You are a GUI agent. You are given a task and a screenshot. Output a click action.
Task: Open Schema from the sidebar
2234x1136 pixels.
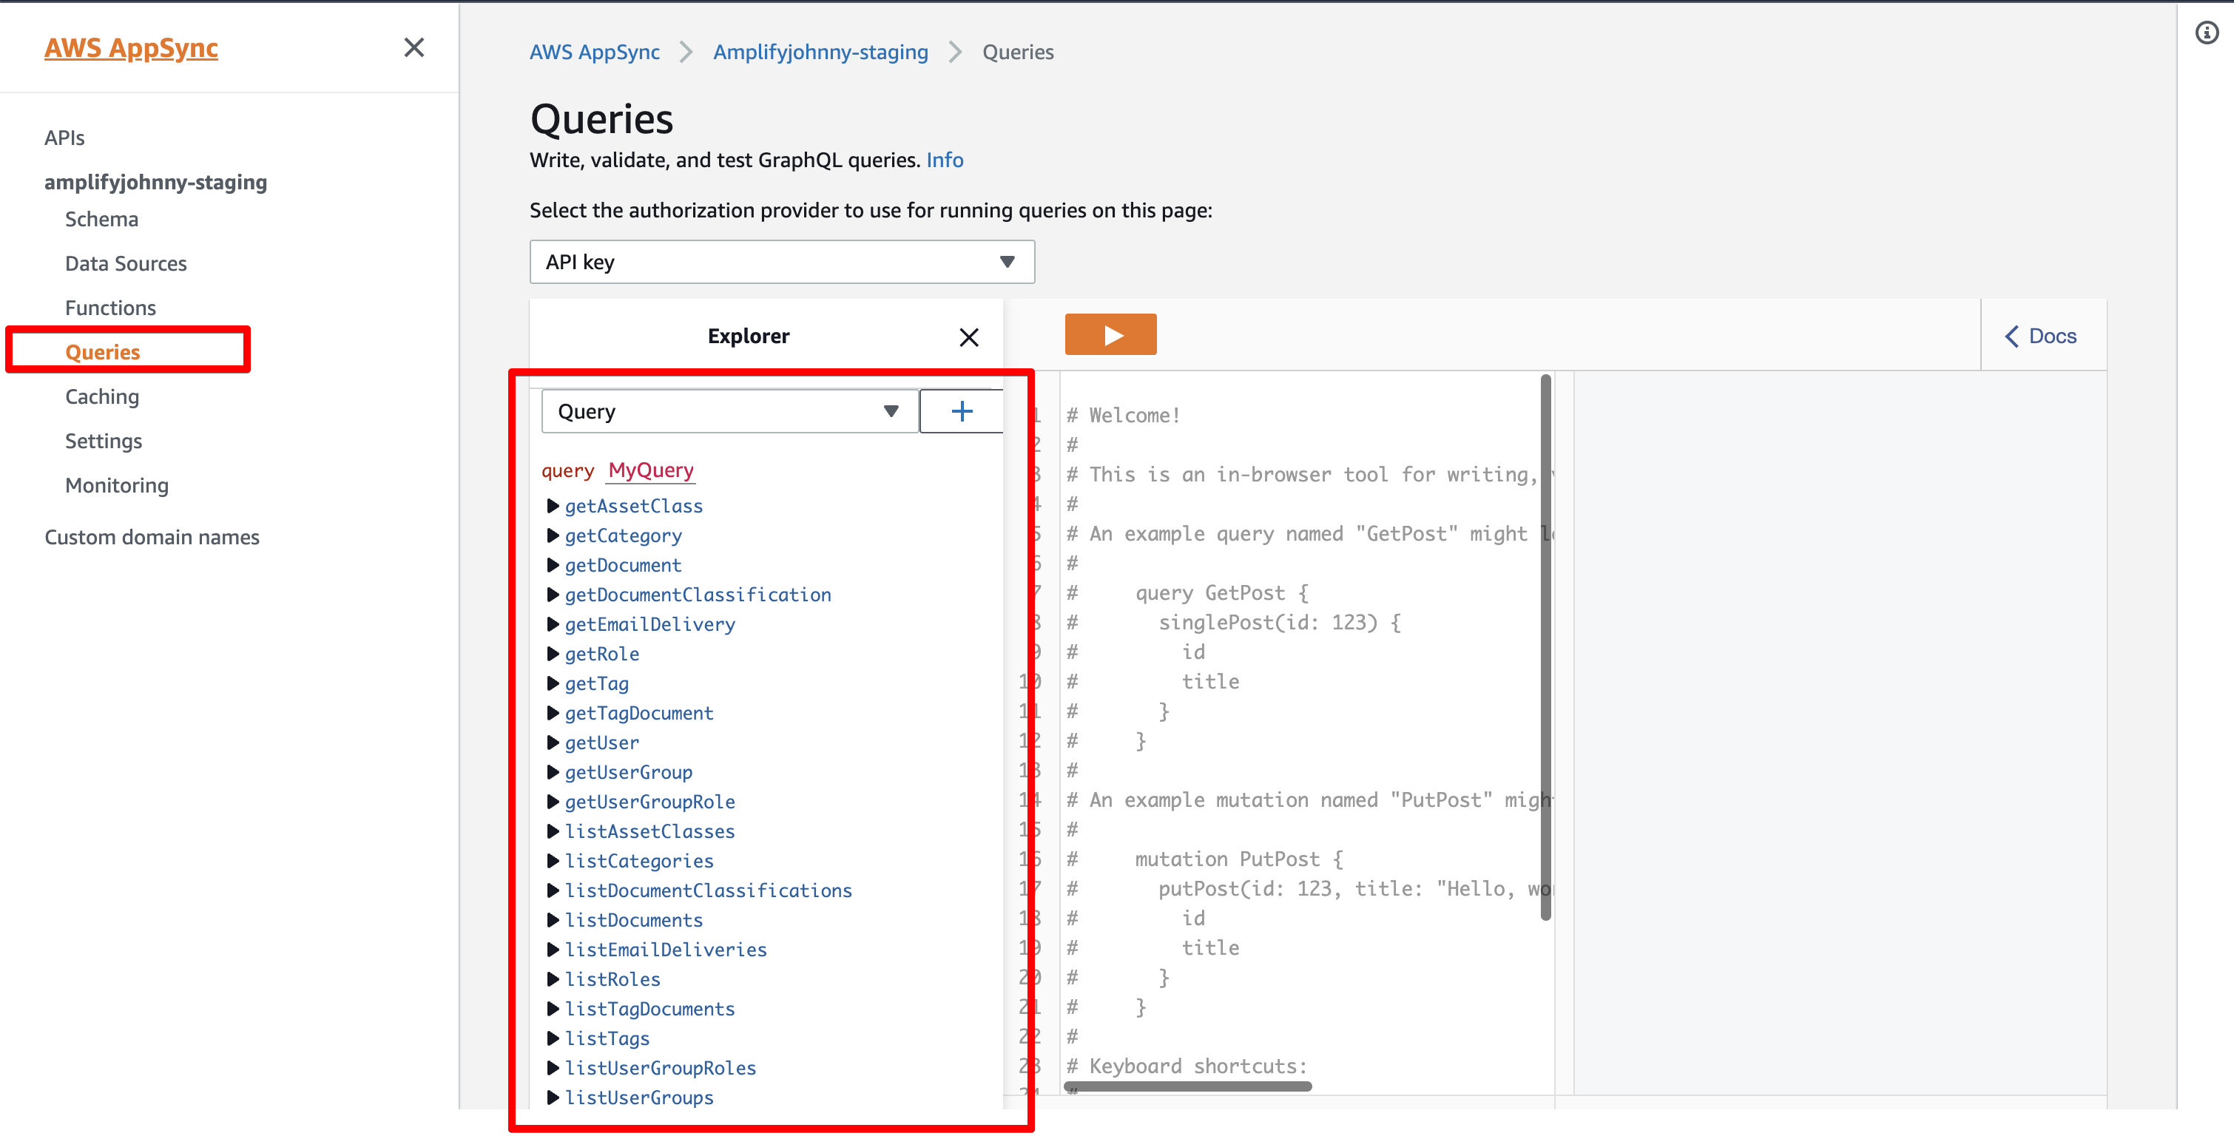click(x=101, y=218)
